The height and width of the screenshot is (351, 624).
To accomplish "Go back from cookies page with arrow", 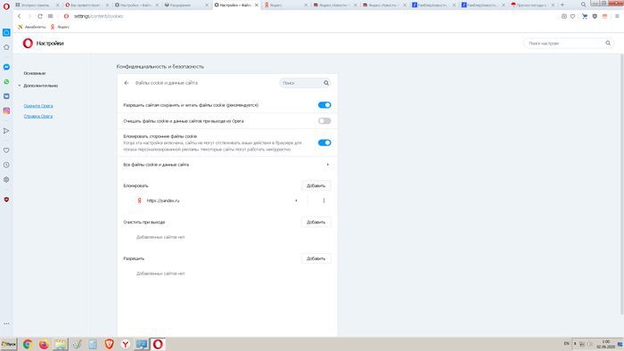I will click(127, 83).
